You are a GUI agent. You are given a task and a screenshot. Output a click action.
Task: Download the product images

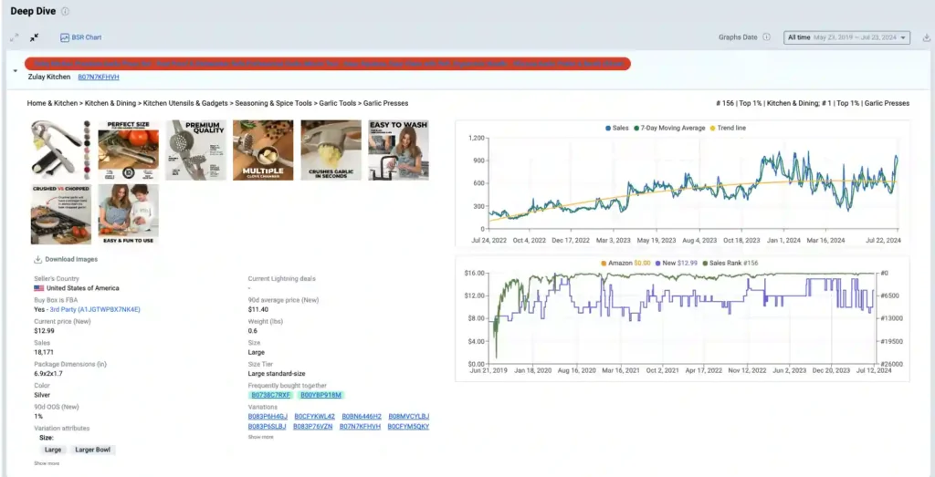65,259
